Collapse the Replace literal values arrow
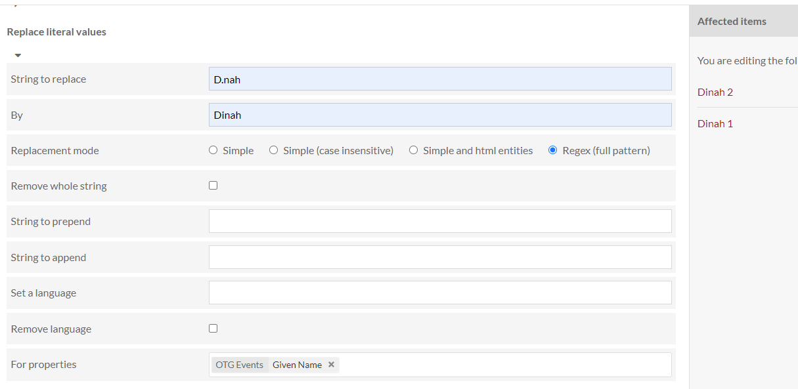 click(18, 56)
